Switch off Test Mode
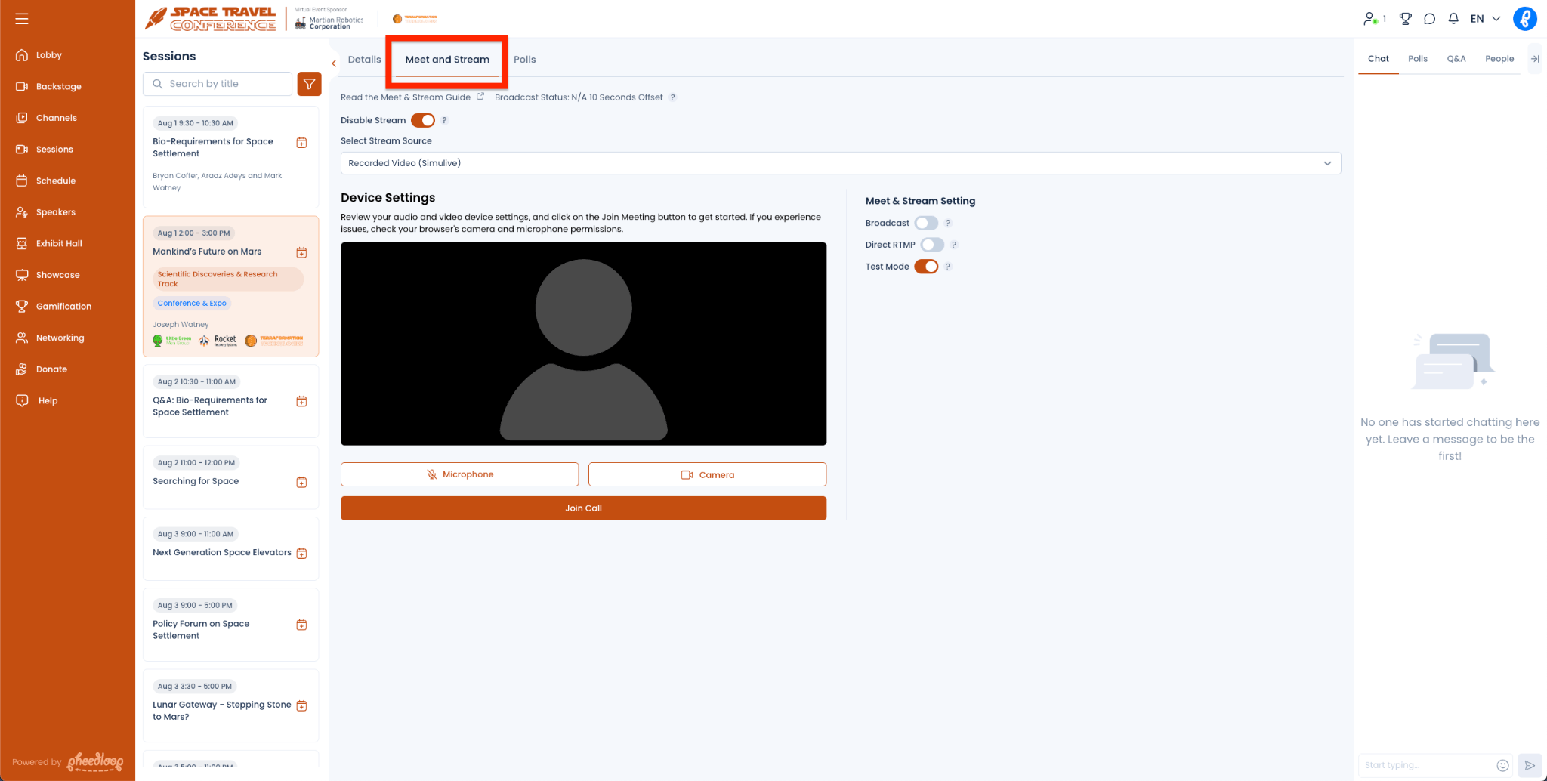 click(x=926, y=267)
